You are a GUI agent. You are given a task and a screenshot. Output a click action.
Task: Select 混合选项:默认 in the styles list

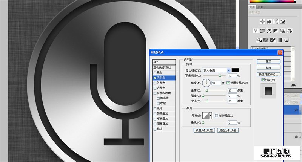[x=164, y=67]
